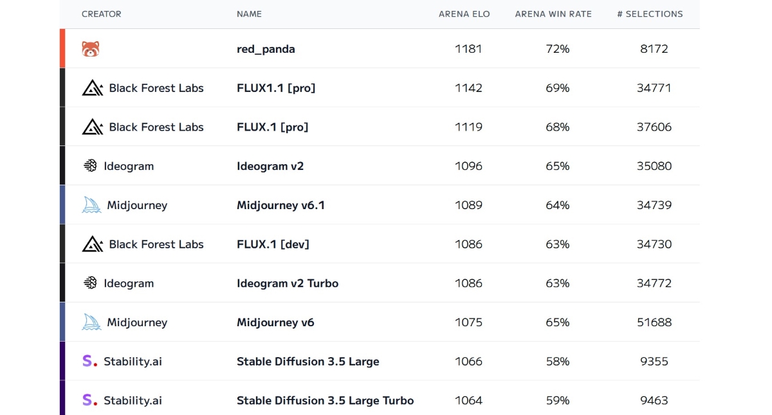Open the red_panda model name
The height and width of the screenshot is (415, 772).
point(266,49)
